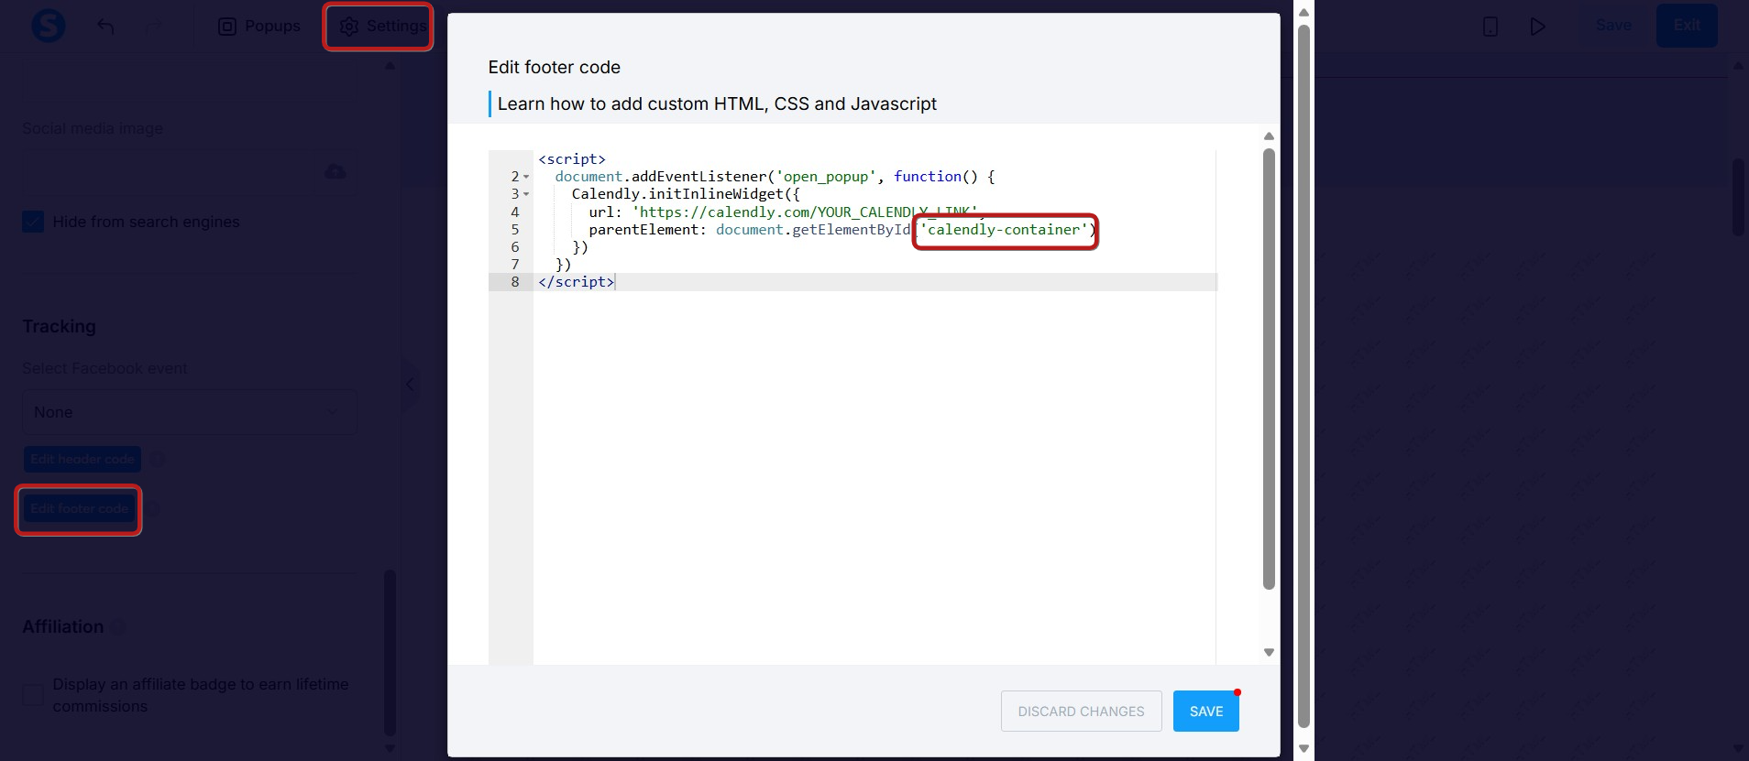The width and height of the screenshot is (1749, 761).
Task: Click the 'open_popup' string in the code
Action: tap(826, 177)
